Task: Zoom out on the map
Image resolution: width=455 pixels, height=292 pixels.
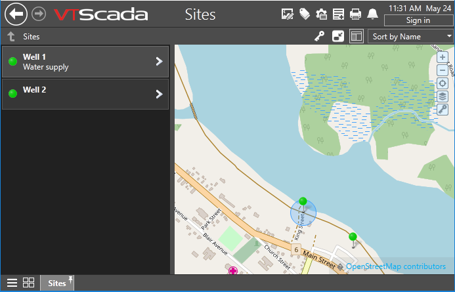Action: [443, 70]
